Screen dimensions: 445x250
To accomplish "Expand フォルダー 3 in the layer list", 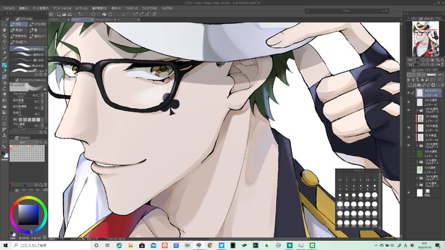I will [418, 110].
